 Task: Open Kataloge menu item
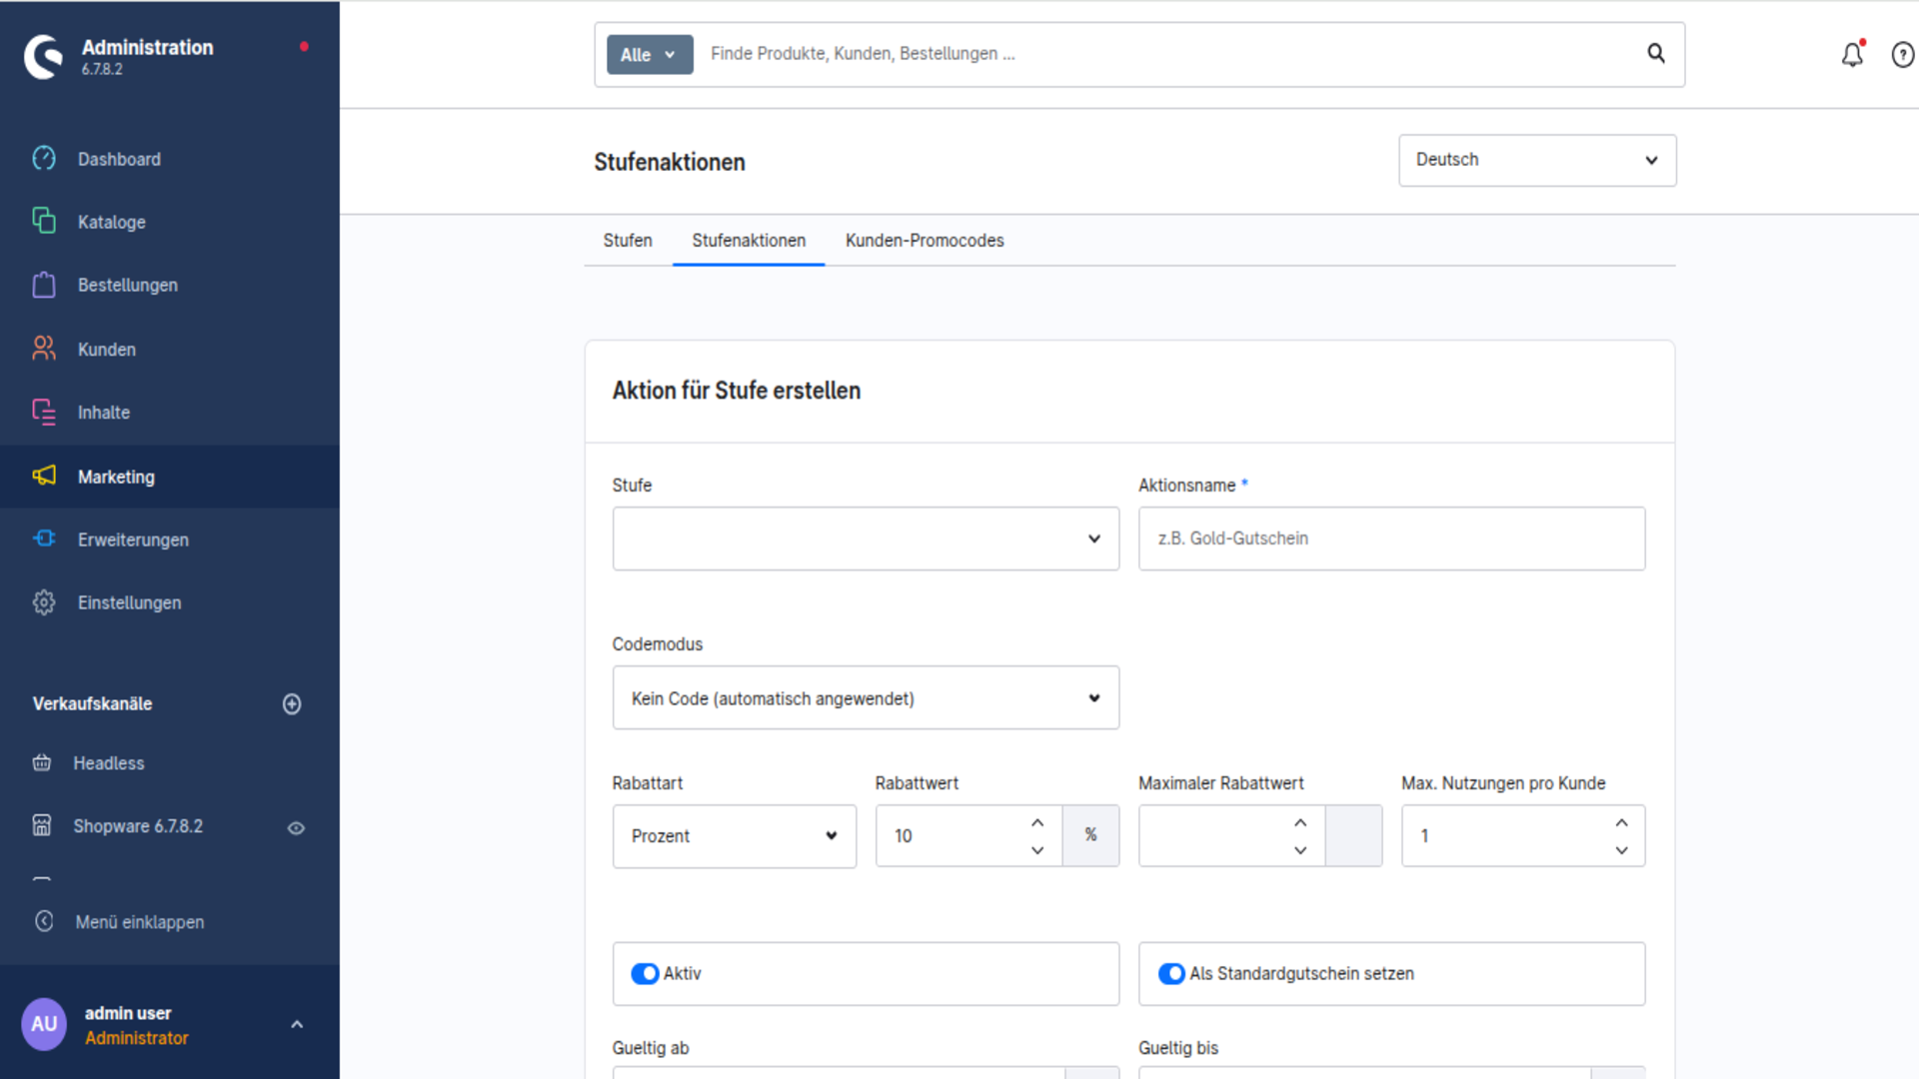(170, 222)
